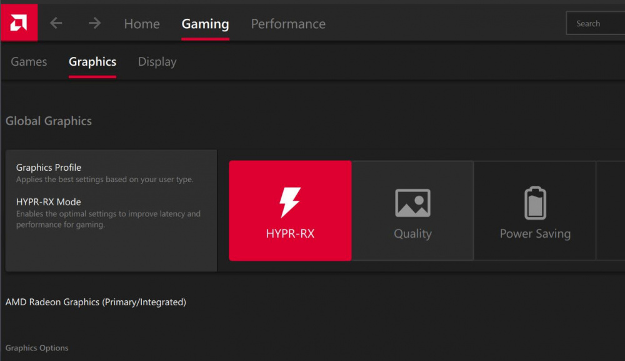Choose the Quality profile tile
625x361 pixels.
click(x=412, y=211)
